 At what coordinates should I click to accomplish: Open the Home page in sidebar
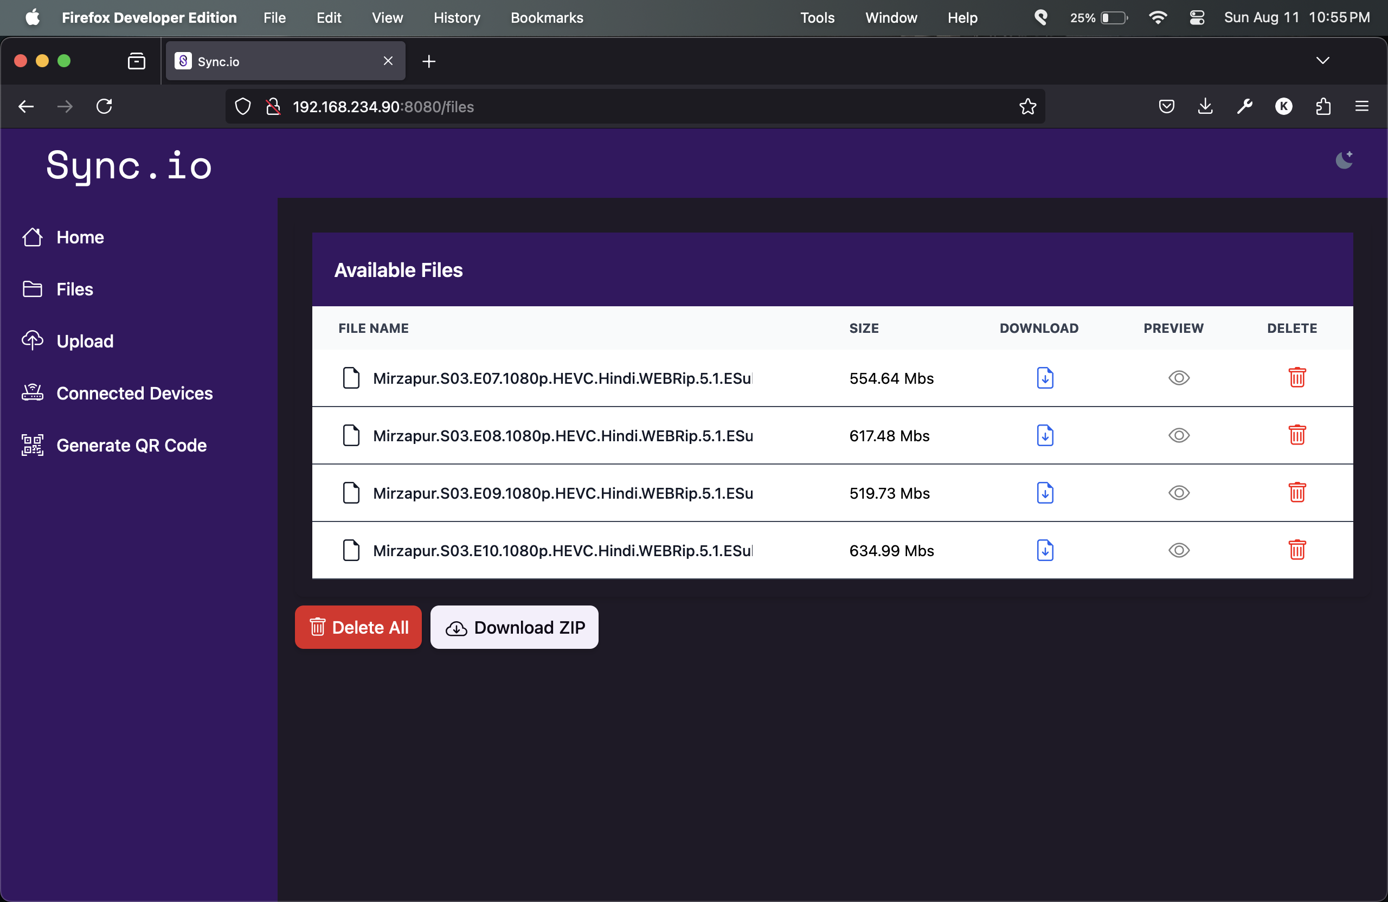(x=63, y=237)
